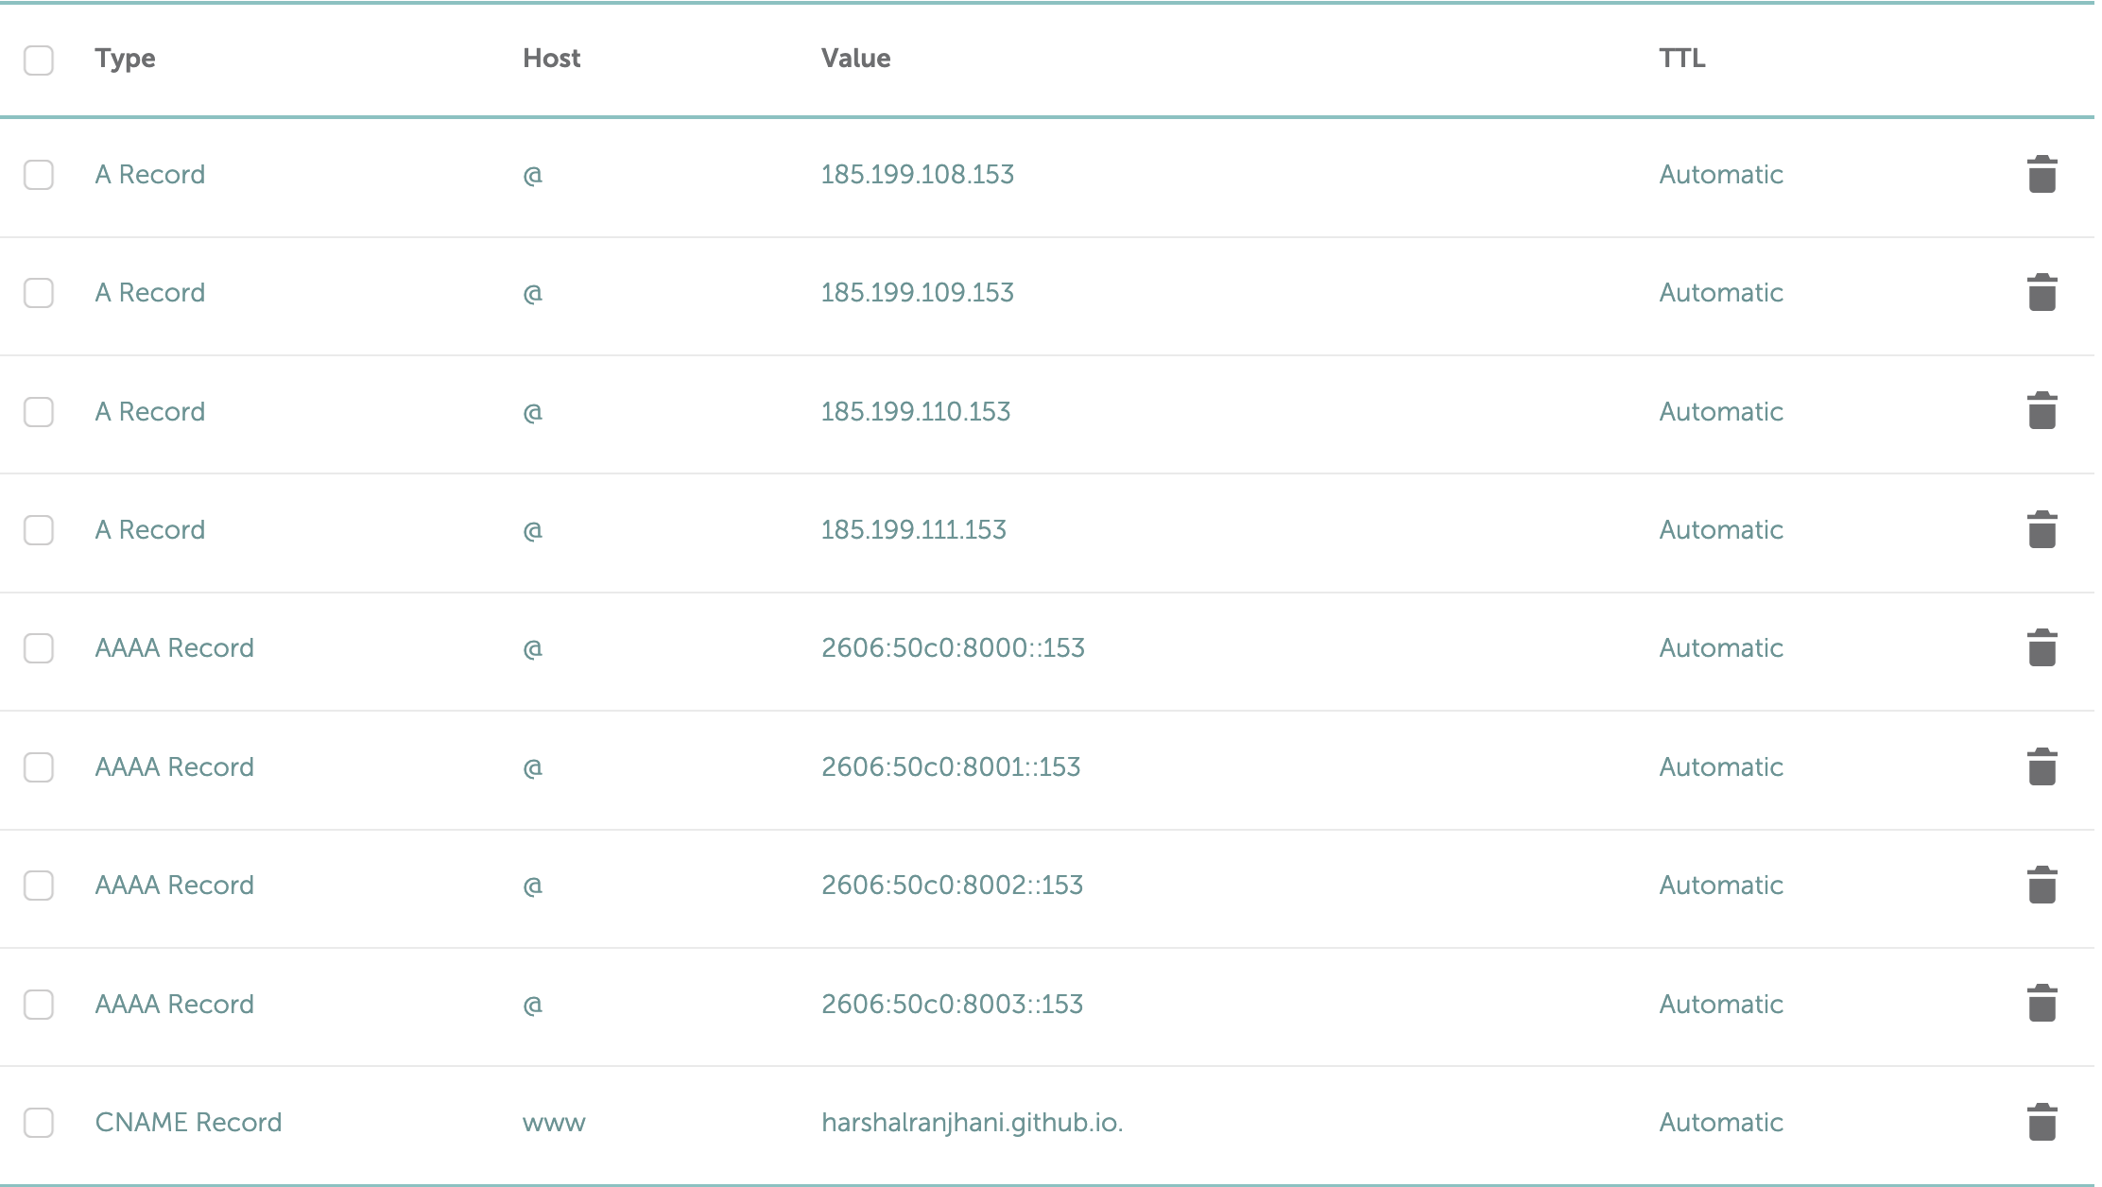The image size is (2102, 1187).
Task: Delete the 2606:50c0:8002::153 AAAA Record
Action: tap(2042, 886)
